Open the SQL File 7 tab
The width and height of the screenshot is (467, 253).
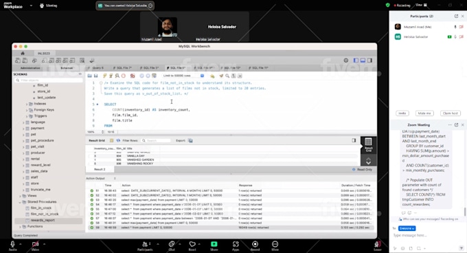pos(123,68)
